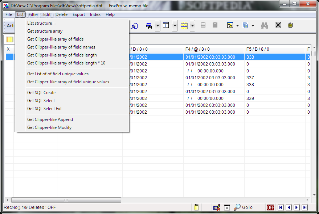Open the File menu
319x214 pixels.
coord(9,14)
